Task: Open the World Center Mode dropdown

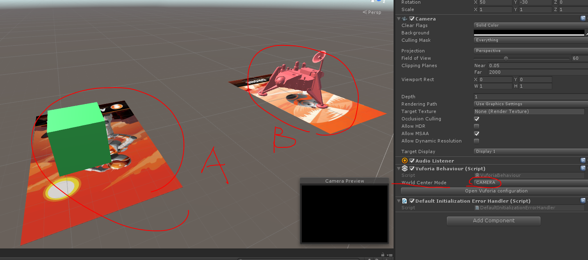Action: 531,183
